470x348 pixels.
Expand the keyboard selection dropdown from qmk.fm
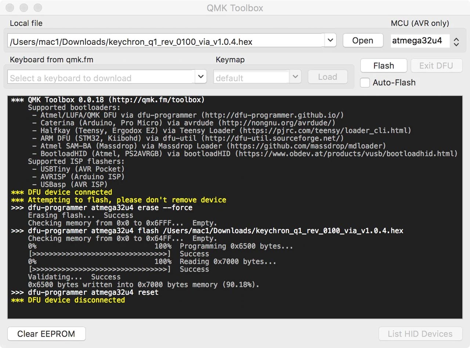pyautogui.click(x=200, y=77)
